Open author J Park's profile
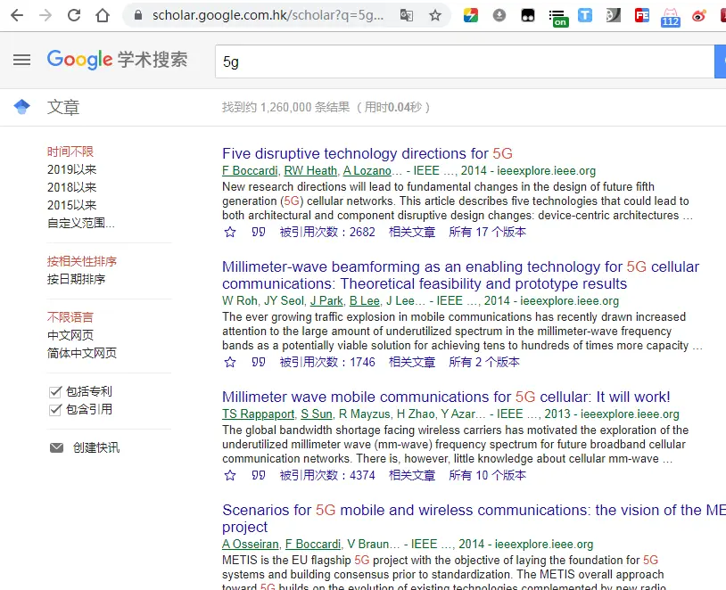Screen dimensions: 726x590 click(327, 300)
